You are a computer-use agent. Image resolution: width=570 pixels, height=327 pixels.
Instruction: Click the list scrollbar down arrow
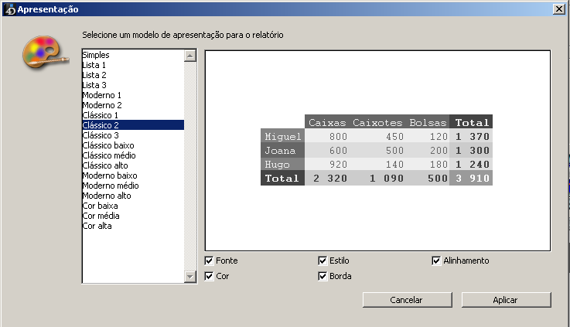tap(190, 277)
